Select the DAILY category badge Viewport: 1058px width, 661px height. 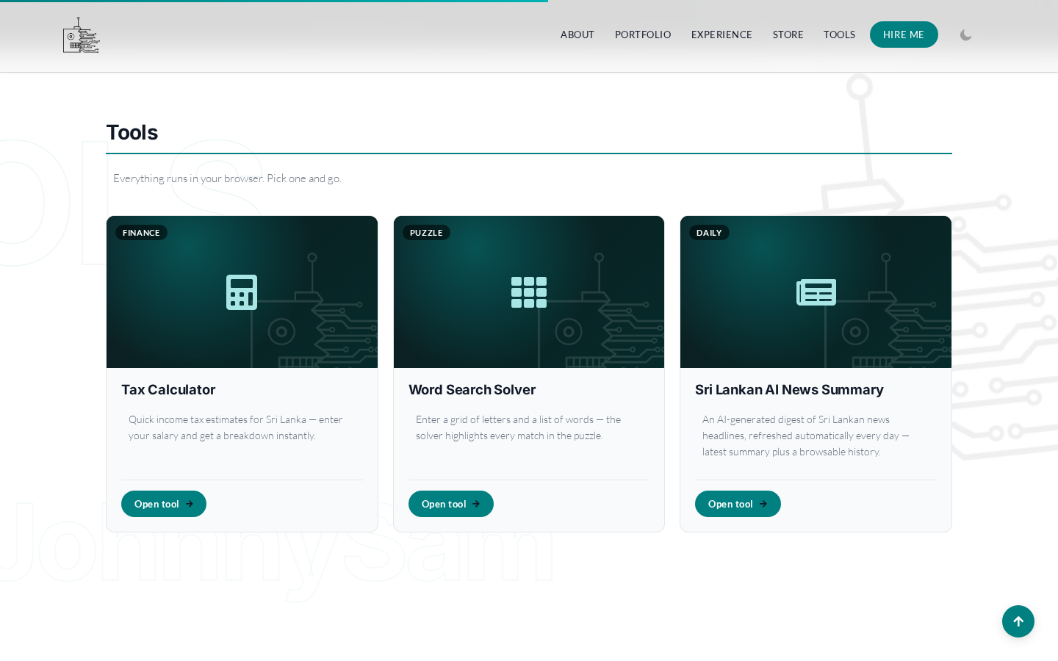(709, 233)
